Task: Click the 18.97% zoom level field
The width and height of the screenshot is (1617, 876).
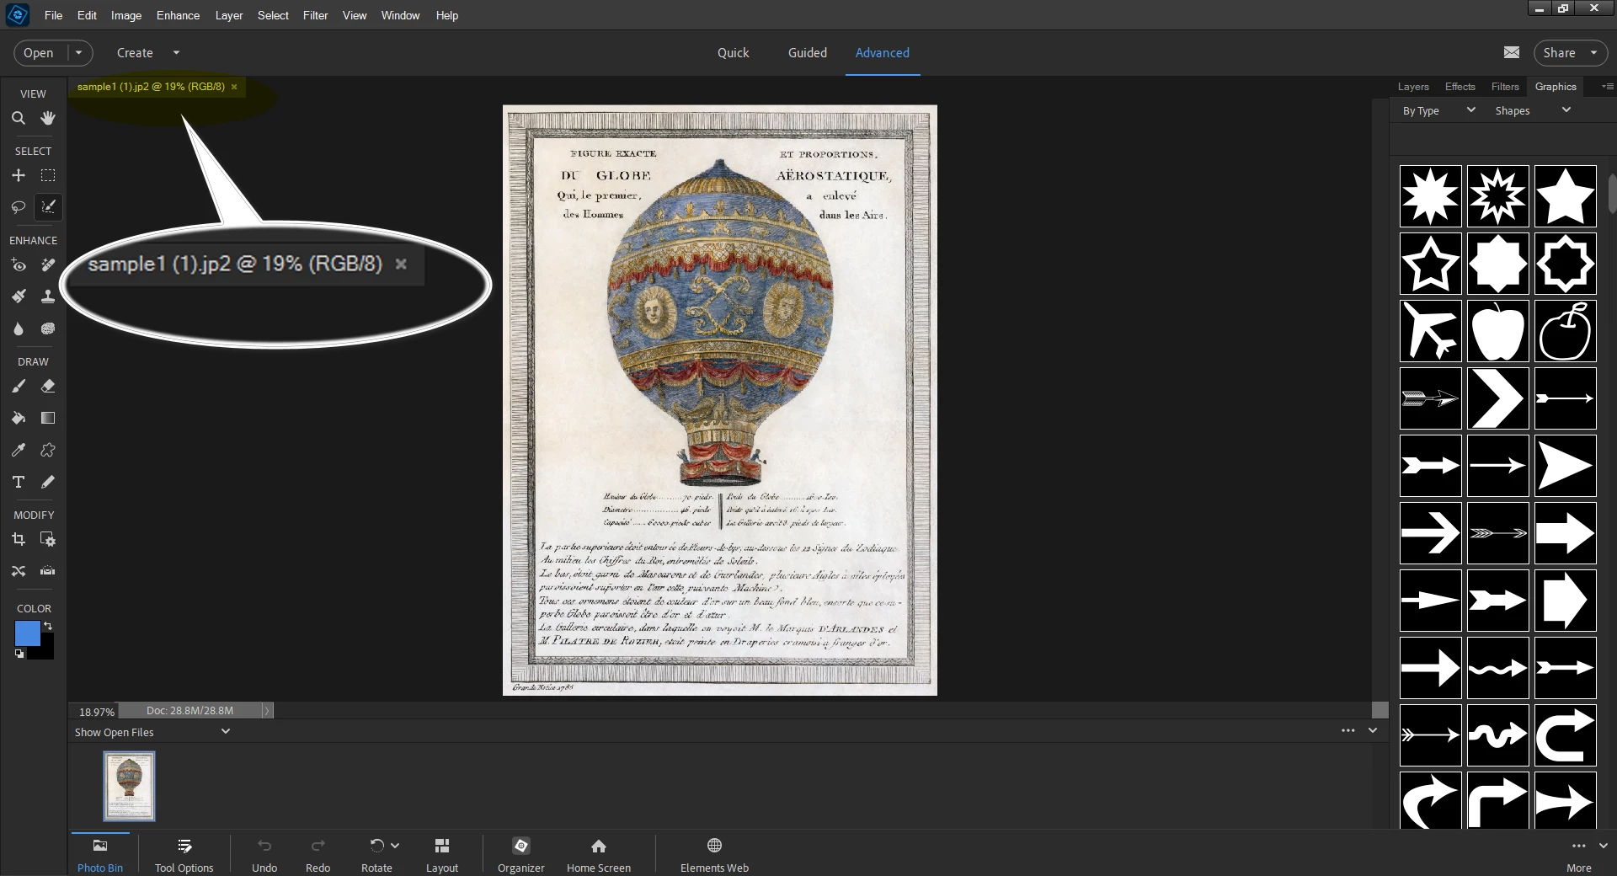Action: pyautogui.click(x=96, y=712)
